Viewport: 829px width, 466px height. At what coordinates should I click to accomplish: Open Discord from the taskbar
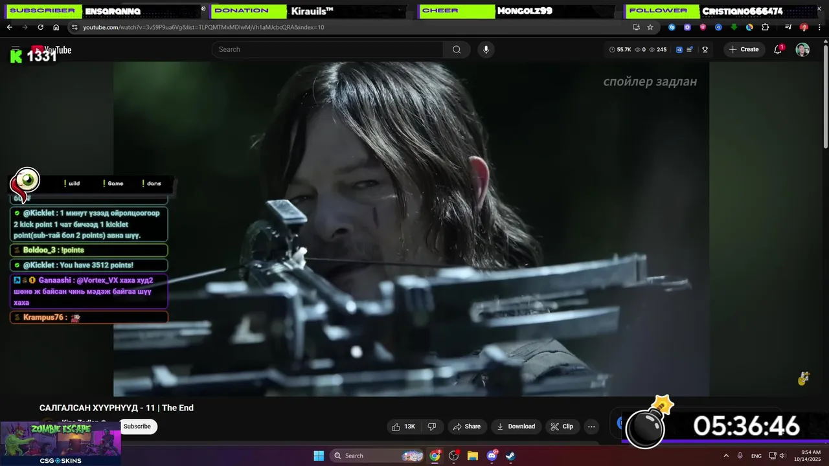492,456
